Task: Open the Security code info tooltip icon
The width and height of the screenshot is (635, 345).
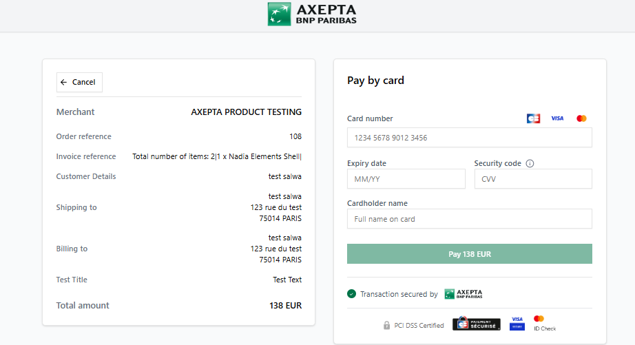Action: (x=530, y=164)
